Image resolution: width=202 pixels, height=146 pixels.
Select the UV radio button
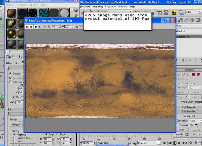[x=13, y=97]
